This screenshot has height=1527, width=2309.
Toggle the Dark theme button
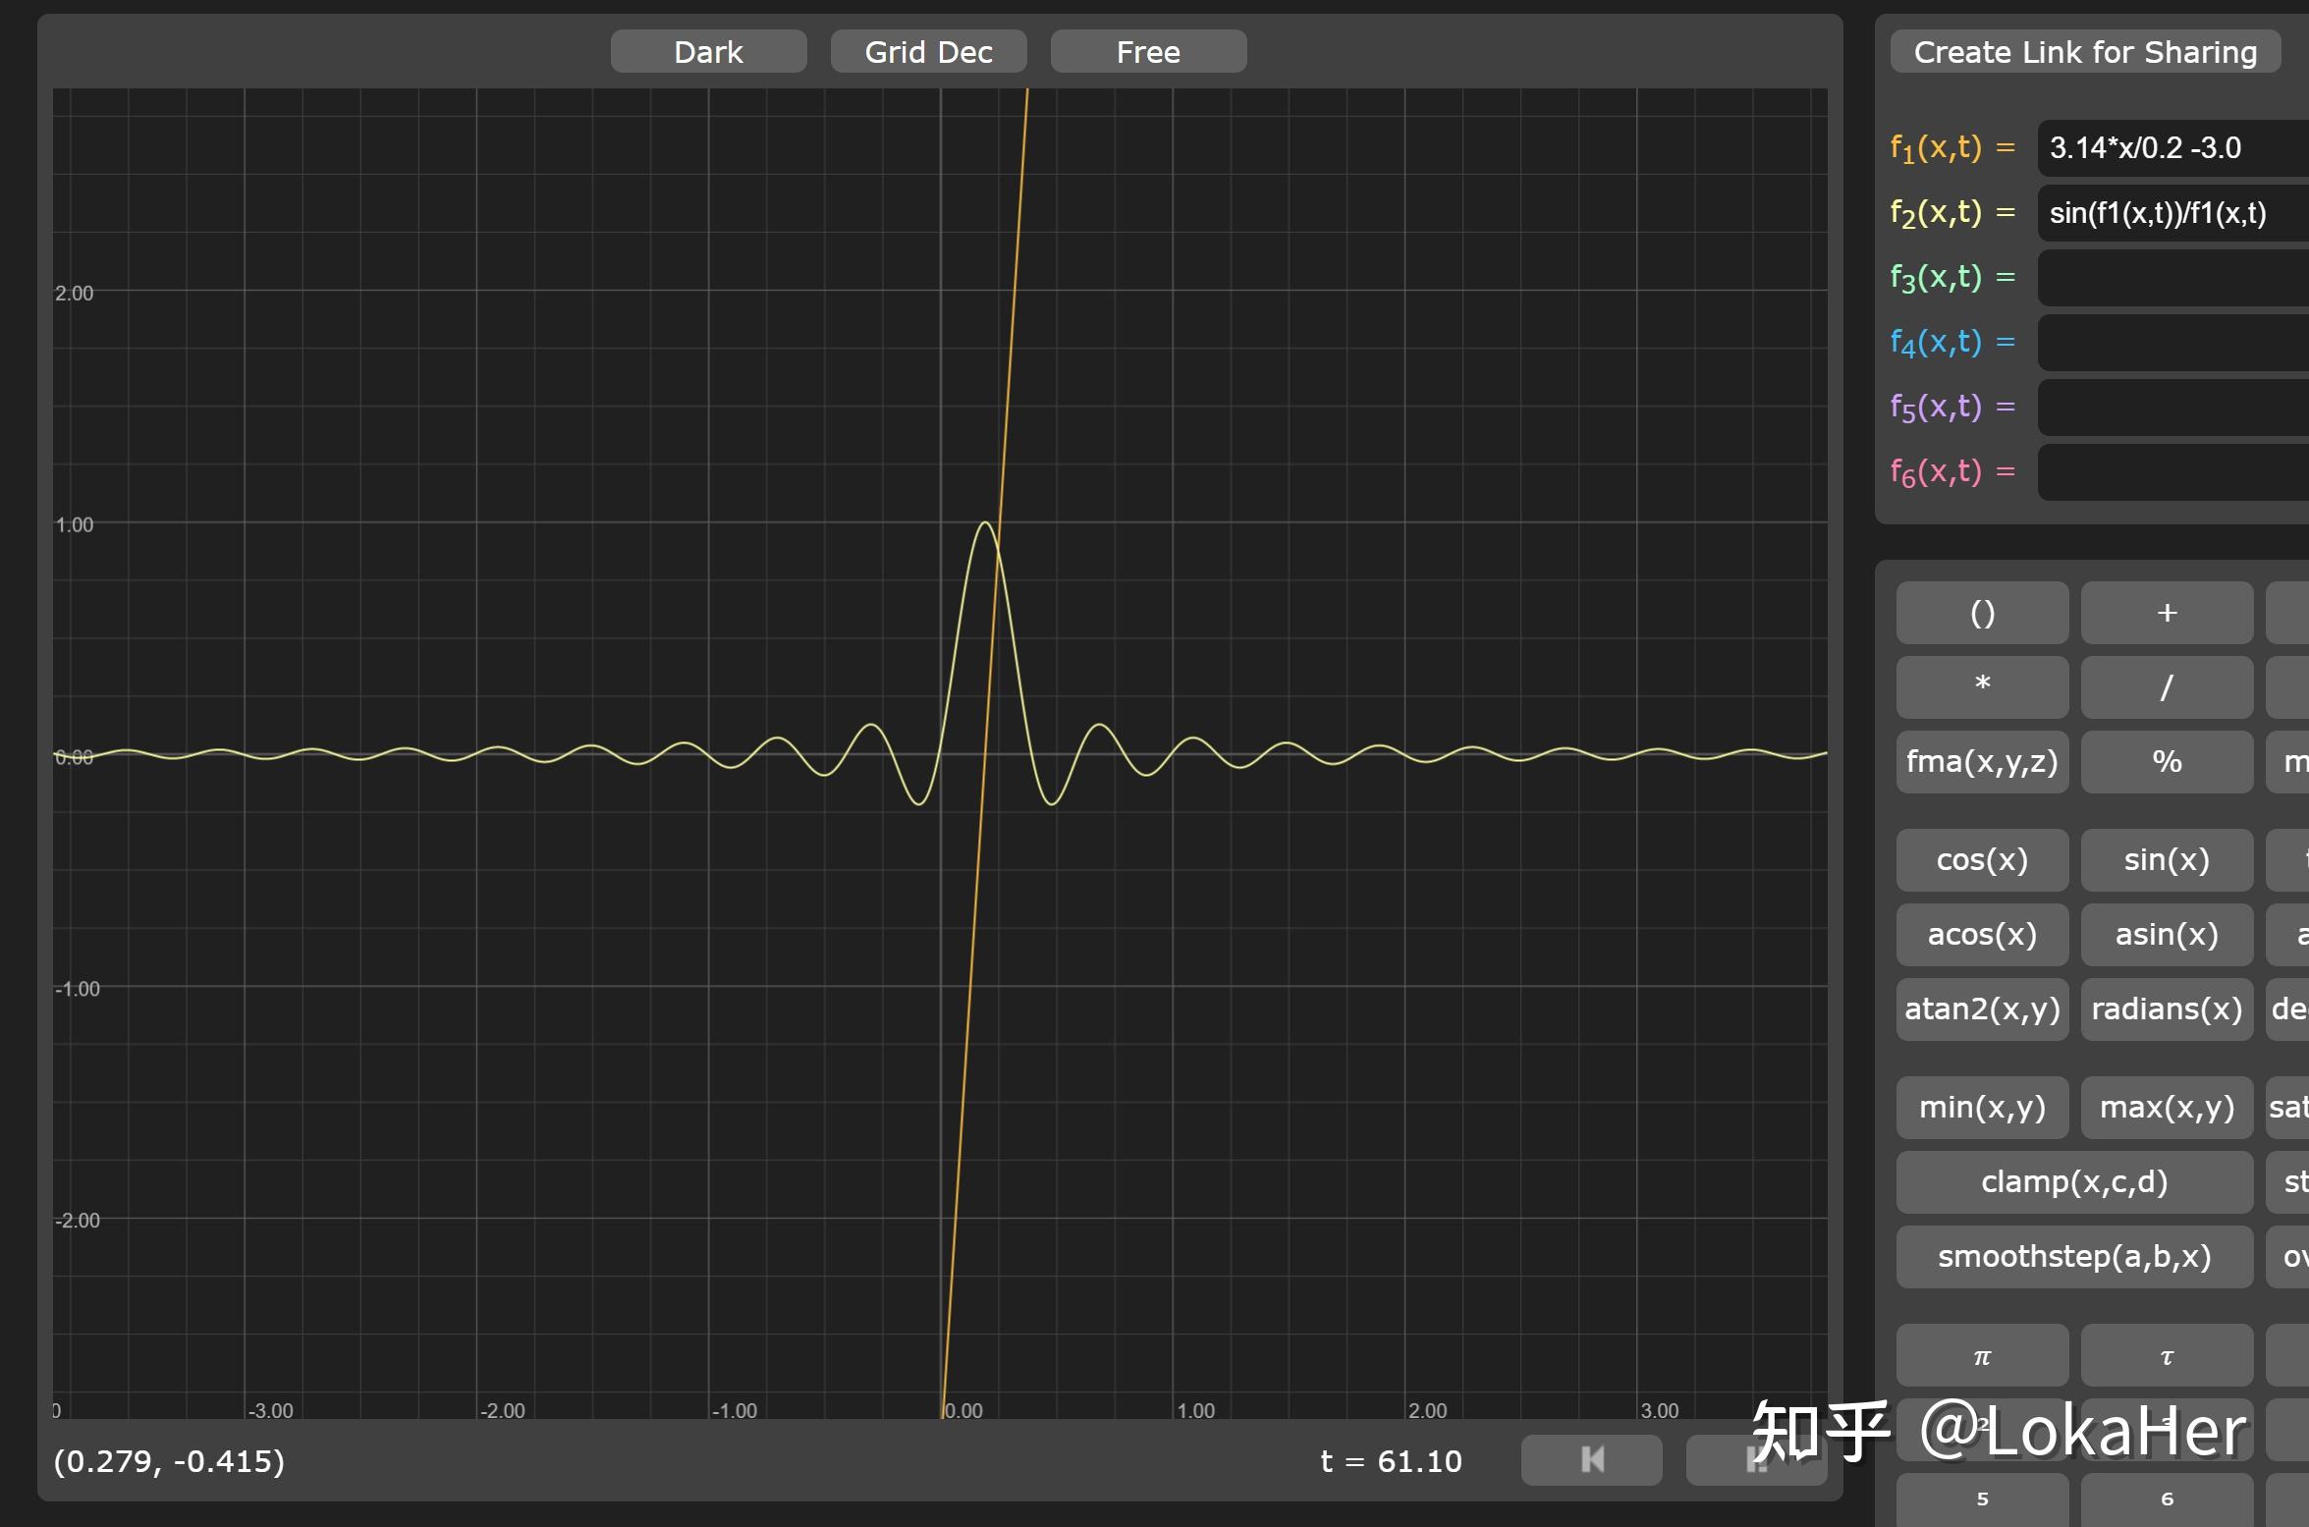pyautogui.click(x=708, y=51)
